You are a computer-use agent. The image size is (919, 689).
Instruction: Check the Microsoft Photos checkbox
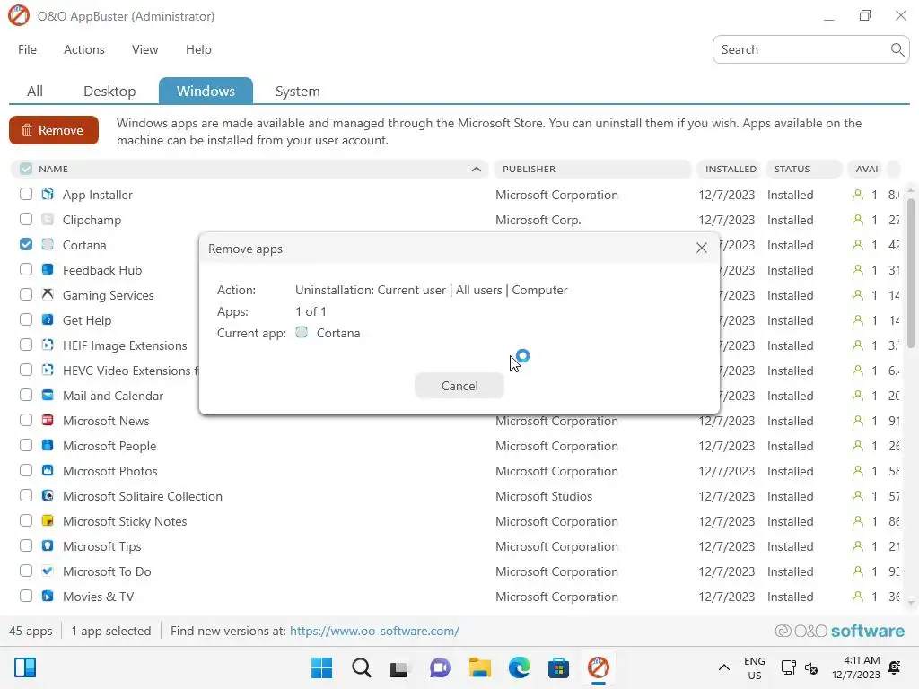[26, 470]
